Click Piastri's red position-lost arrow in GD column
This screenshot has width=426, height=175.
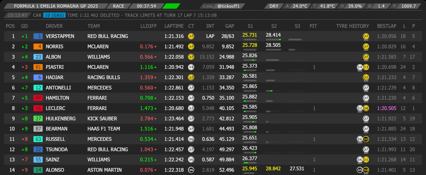23,67
